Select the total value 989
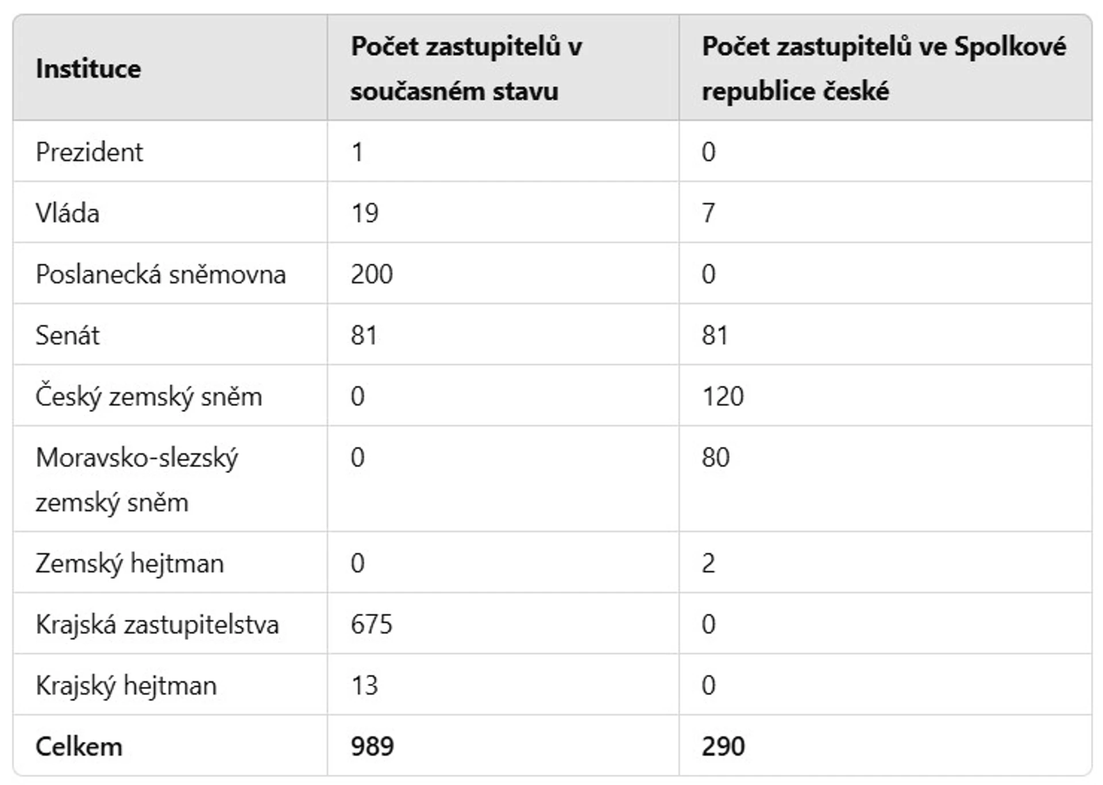The height and width of the screenshot is (785, 1103). (x=372, y=747)
